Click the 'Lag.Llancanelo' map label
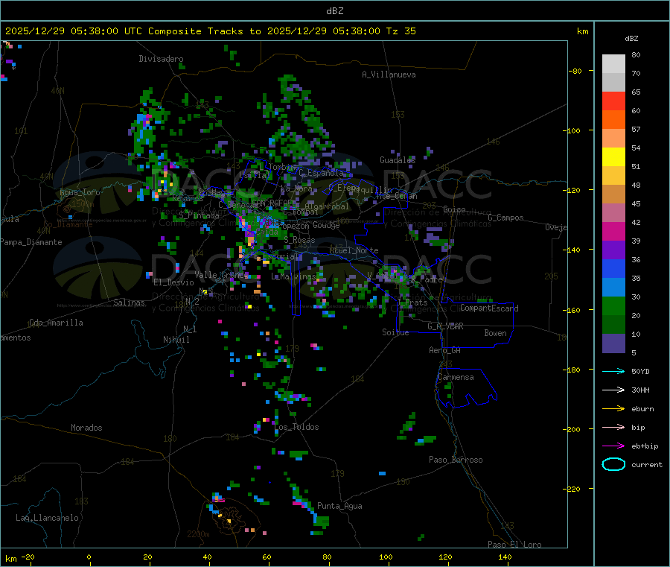This screenshot has height=567, width=670. pyautogui.click(x=47, y=518)
